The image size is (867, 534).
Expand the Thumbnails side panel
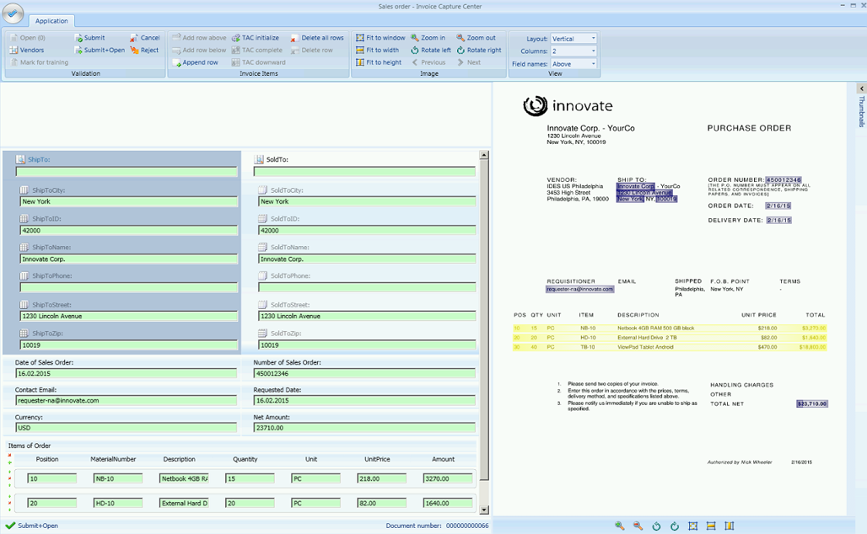click(x=861, y=88)
